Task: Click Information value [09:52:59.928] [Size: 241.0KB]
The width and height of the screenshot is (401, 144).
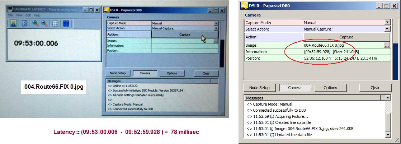Action: [331, 52]
